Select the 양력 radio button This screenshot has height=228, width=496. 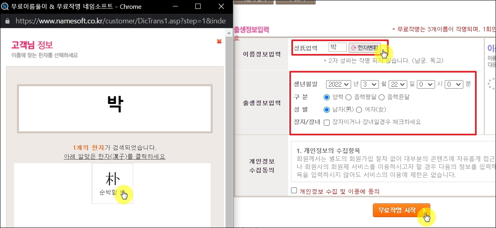point(327,97)
